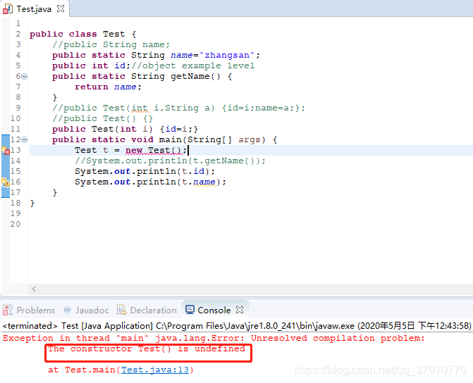This screenshot has height=383, width=473.
Task: Select the Console view tab
Action: (x=214, y=310)
